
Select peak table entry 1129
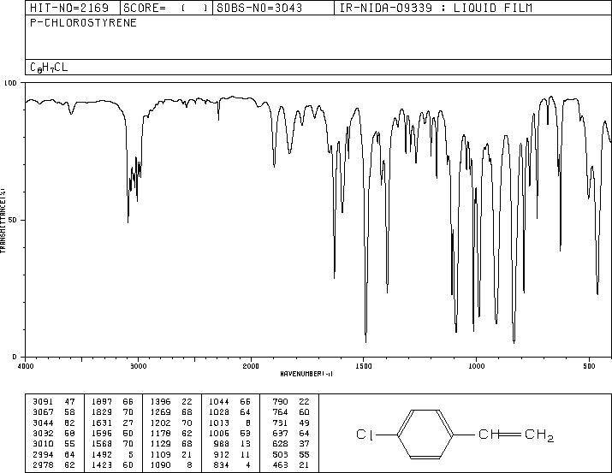pos(160,444)
